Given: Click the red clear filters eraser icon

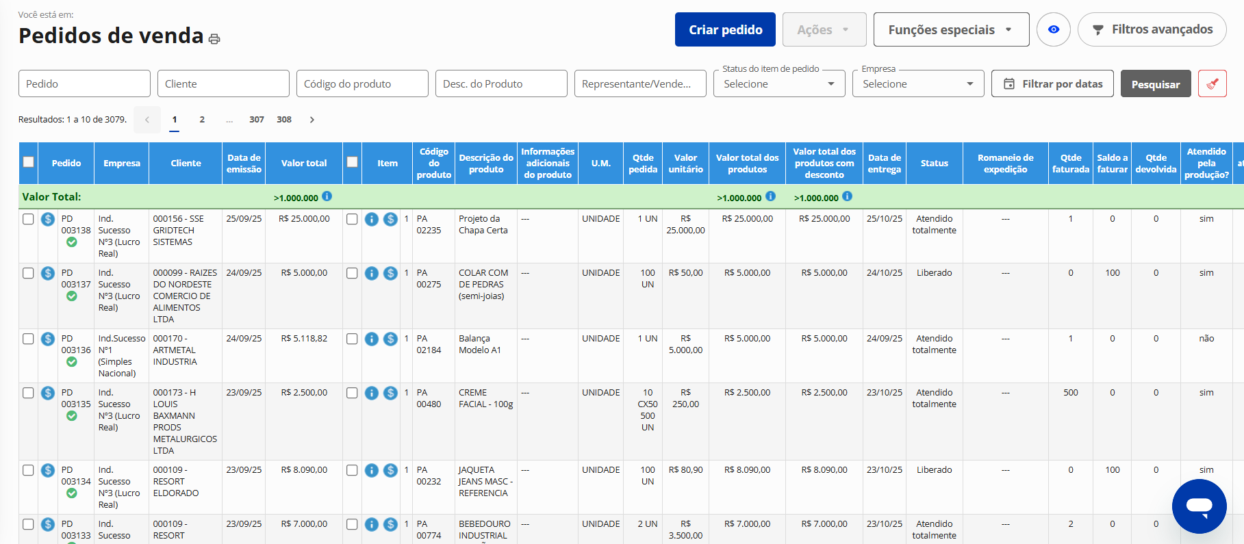Looking at the screenshot, I should tap(1212, 84).
